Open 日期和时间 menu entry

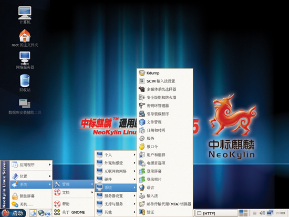click(165, 130)
